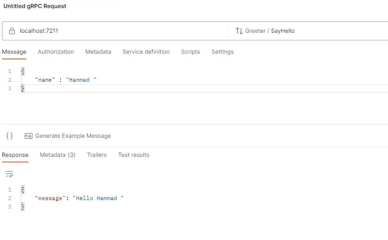Image resolution: width=388 pixels, height=240 pixels.
Task: Select the Response tab
Action: point(15,155)
